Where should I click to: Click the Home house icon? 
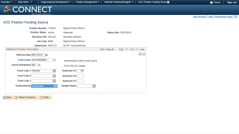pos(211,3)
